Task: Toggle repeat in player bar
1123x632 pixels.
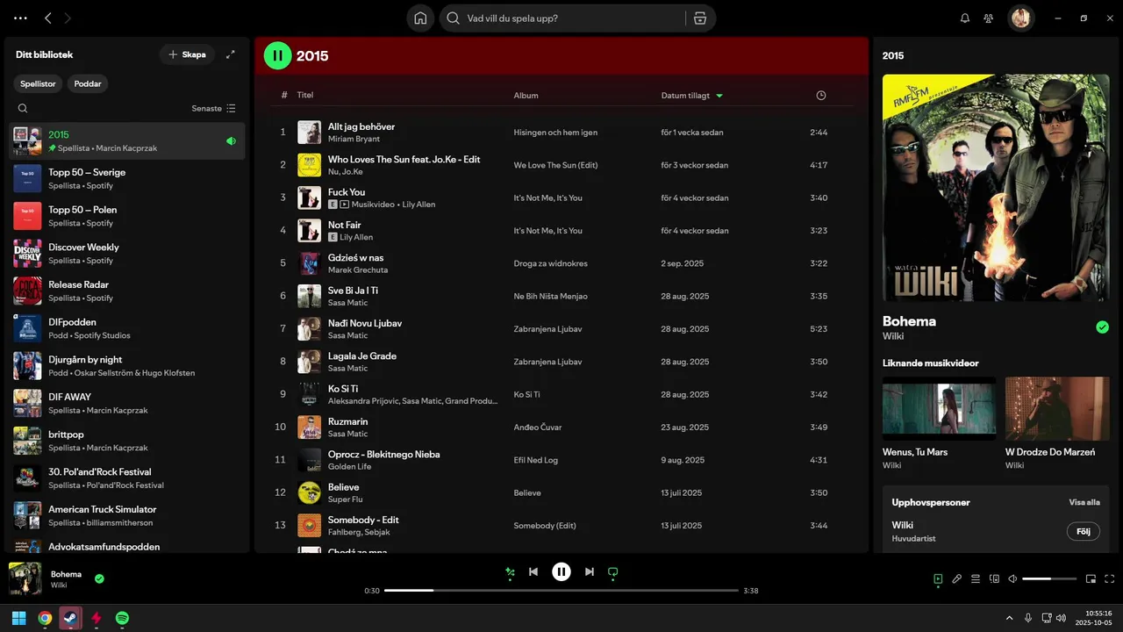Action: pos(613,571)
